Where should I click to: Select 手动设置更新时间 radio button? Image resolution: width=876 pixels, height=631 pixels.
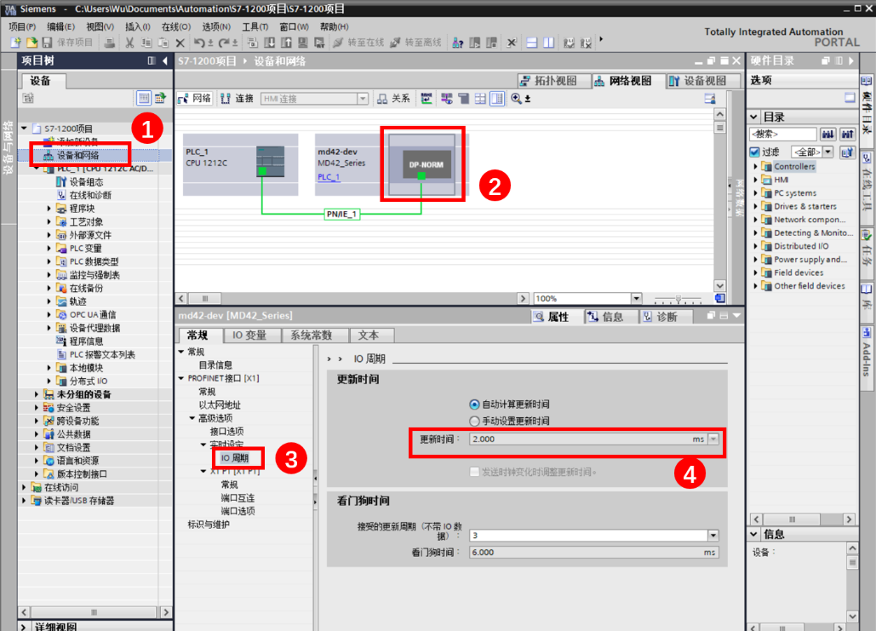coord(475,421)
